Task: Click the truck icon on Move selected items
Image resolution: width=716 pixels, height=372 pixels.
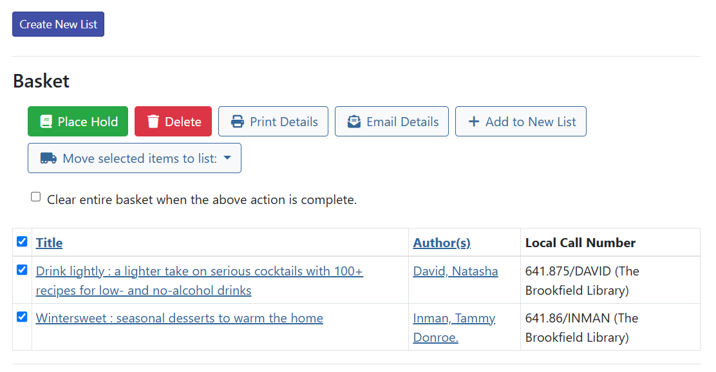Action: coord(48,158)
